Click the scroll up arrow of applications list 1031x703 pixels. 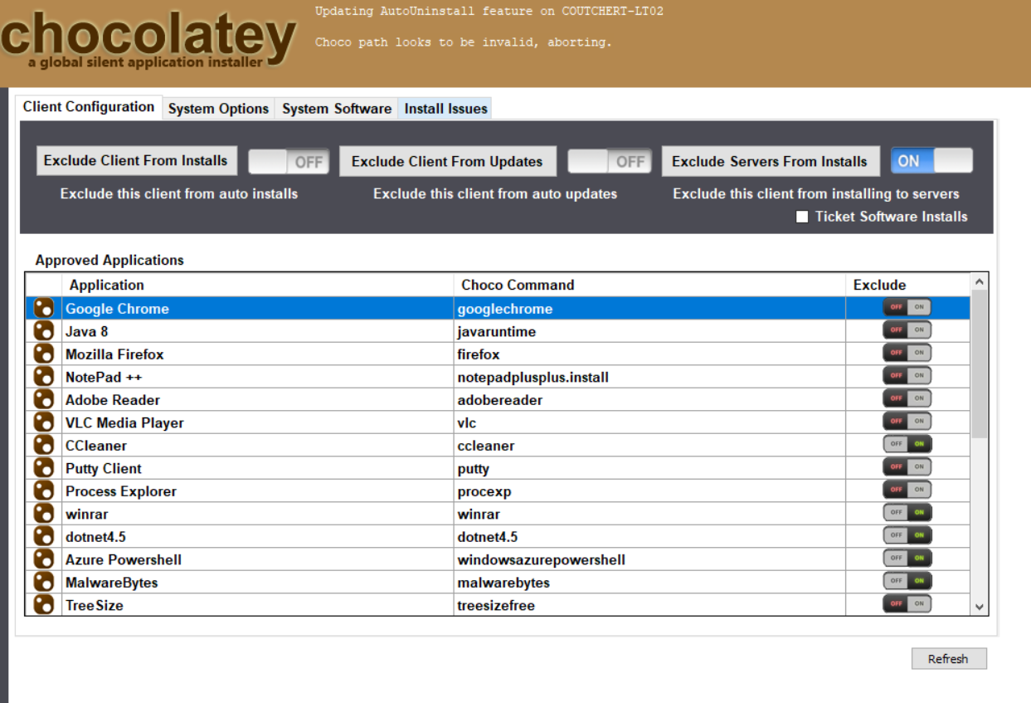click(980, 282)
